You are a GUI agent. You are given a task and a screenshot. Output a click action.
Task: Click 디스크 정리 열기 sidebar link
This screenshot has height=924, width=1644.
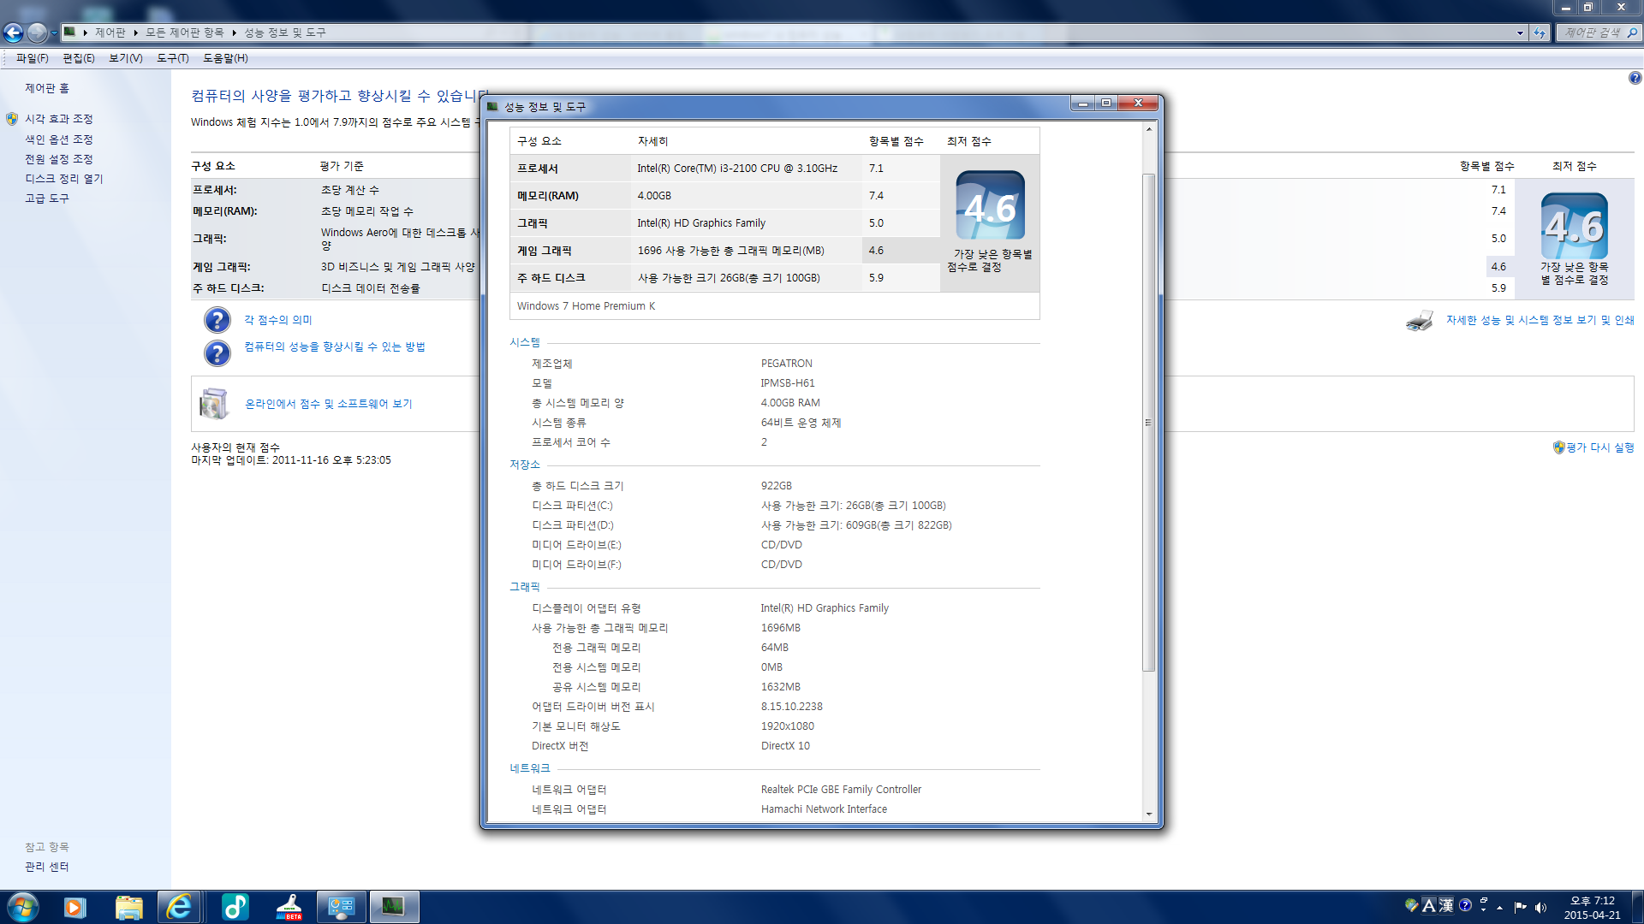click(x=63, y=179)
